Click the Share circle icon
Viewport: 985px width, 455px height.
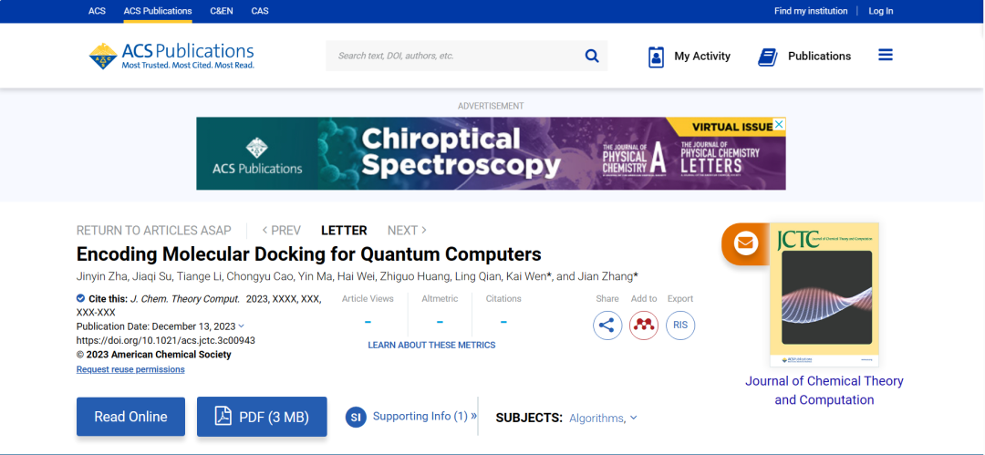click(607, 325)
